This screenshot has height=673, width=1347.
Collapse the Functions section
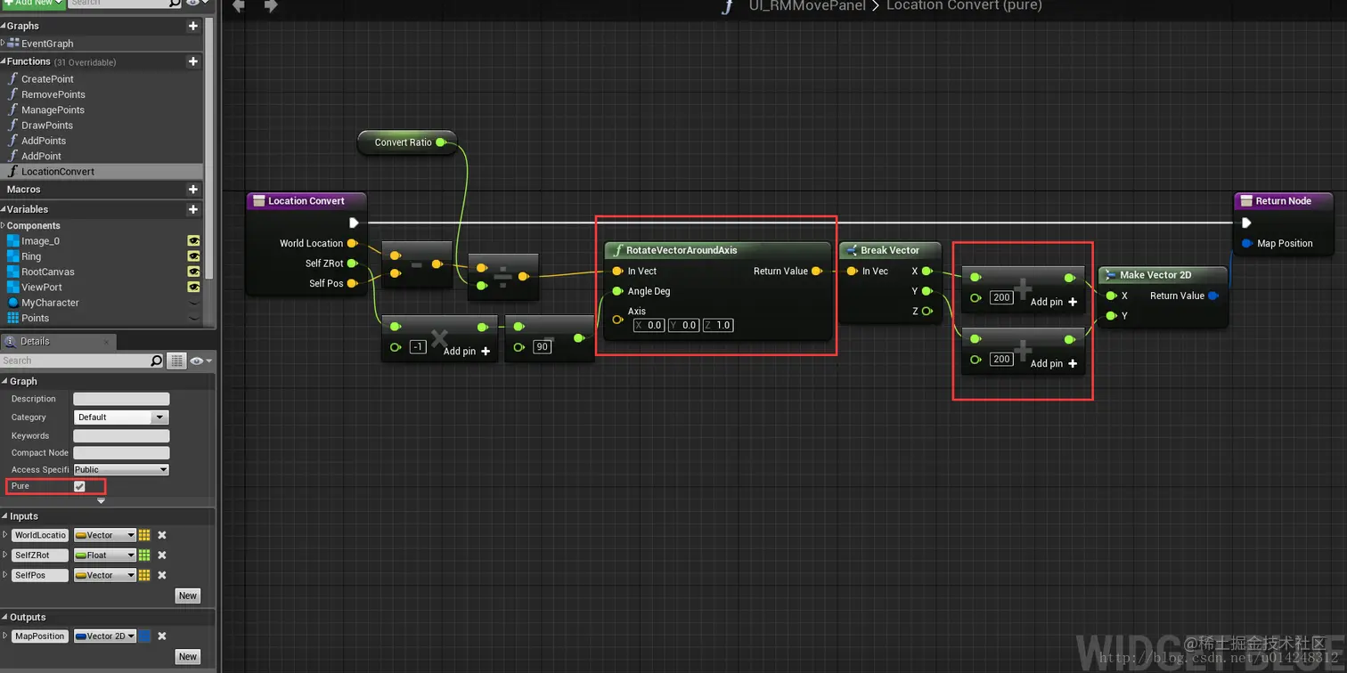point(4,61)
